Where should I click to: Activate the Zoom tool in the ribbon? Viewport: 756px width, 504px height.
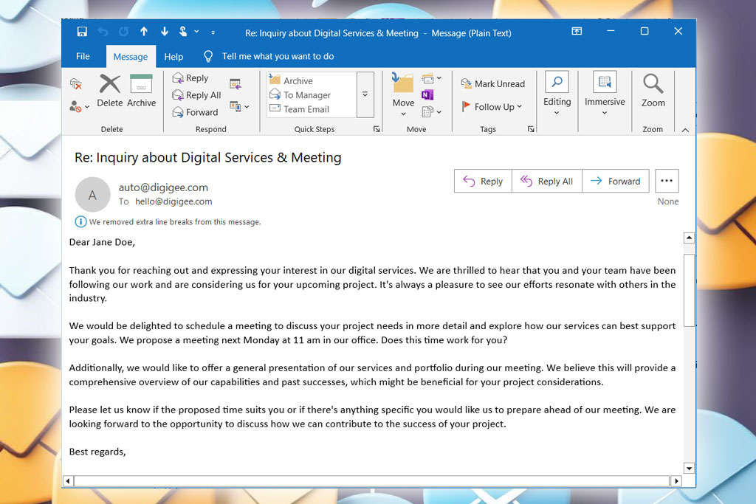653,94
